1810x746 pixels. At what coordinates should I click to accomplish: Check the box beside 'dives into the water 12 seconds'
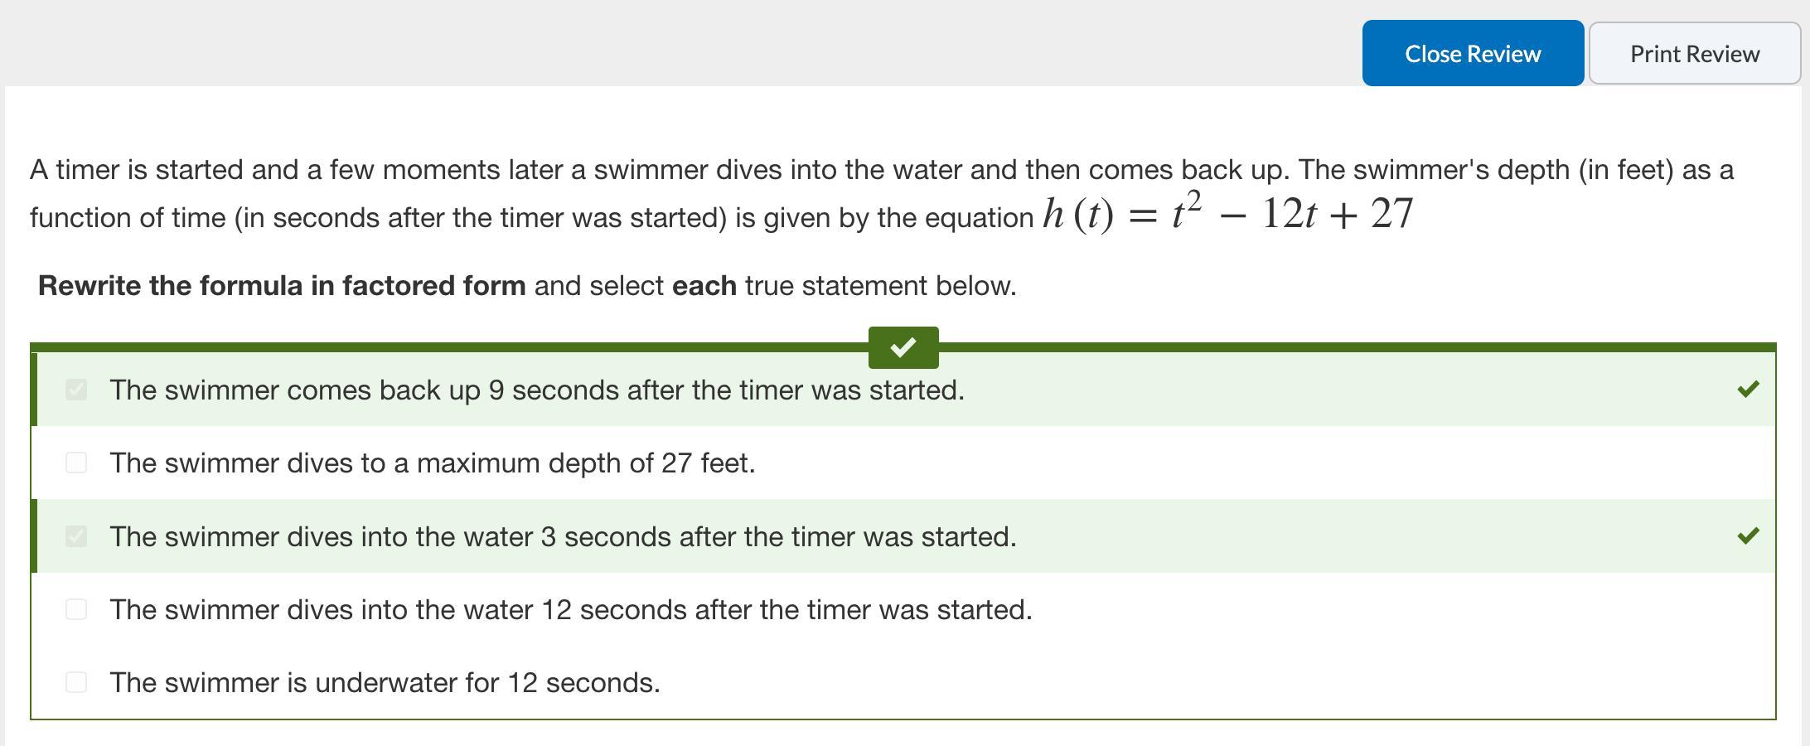[x=76, y=609]
